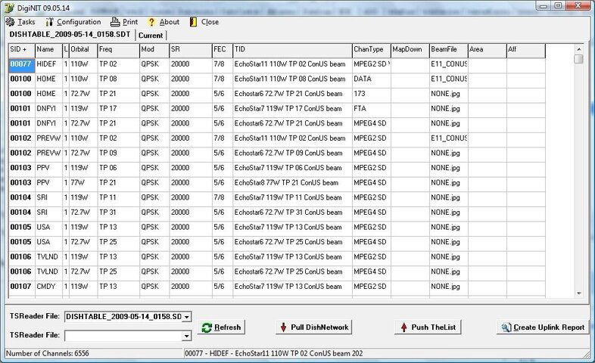Click EchoStar8 77W TP 21 ConUS beam cell
This screenshot has width=595, height=363.
(x=292, y=183)
